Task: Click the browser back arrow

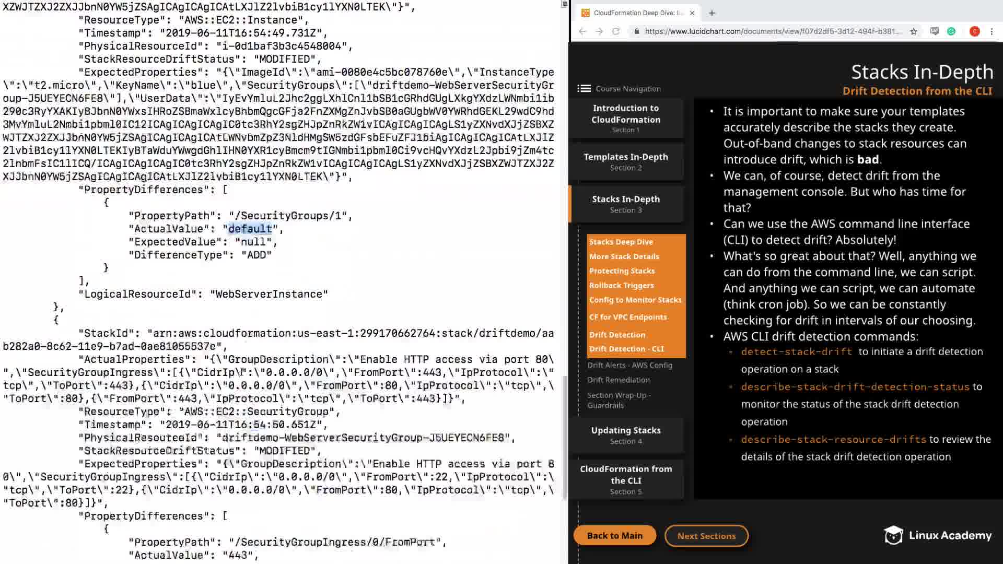Action: pos(582,31)
